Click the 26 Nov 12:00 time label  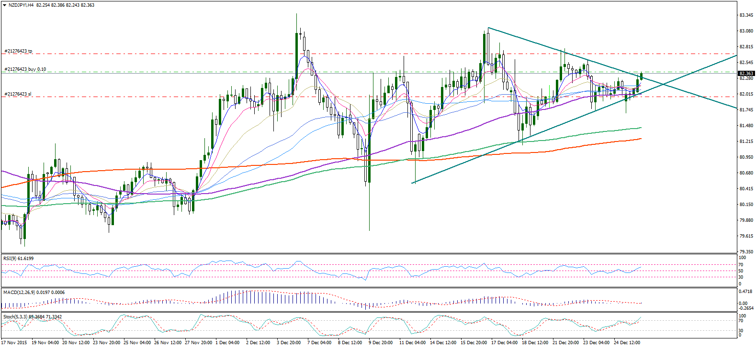click(169, 343)
